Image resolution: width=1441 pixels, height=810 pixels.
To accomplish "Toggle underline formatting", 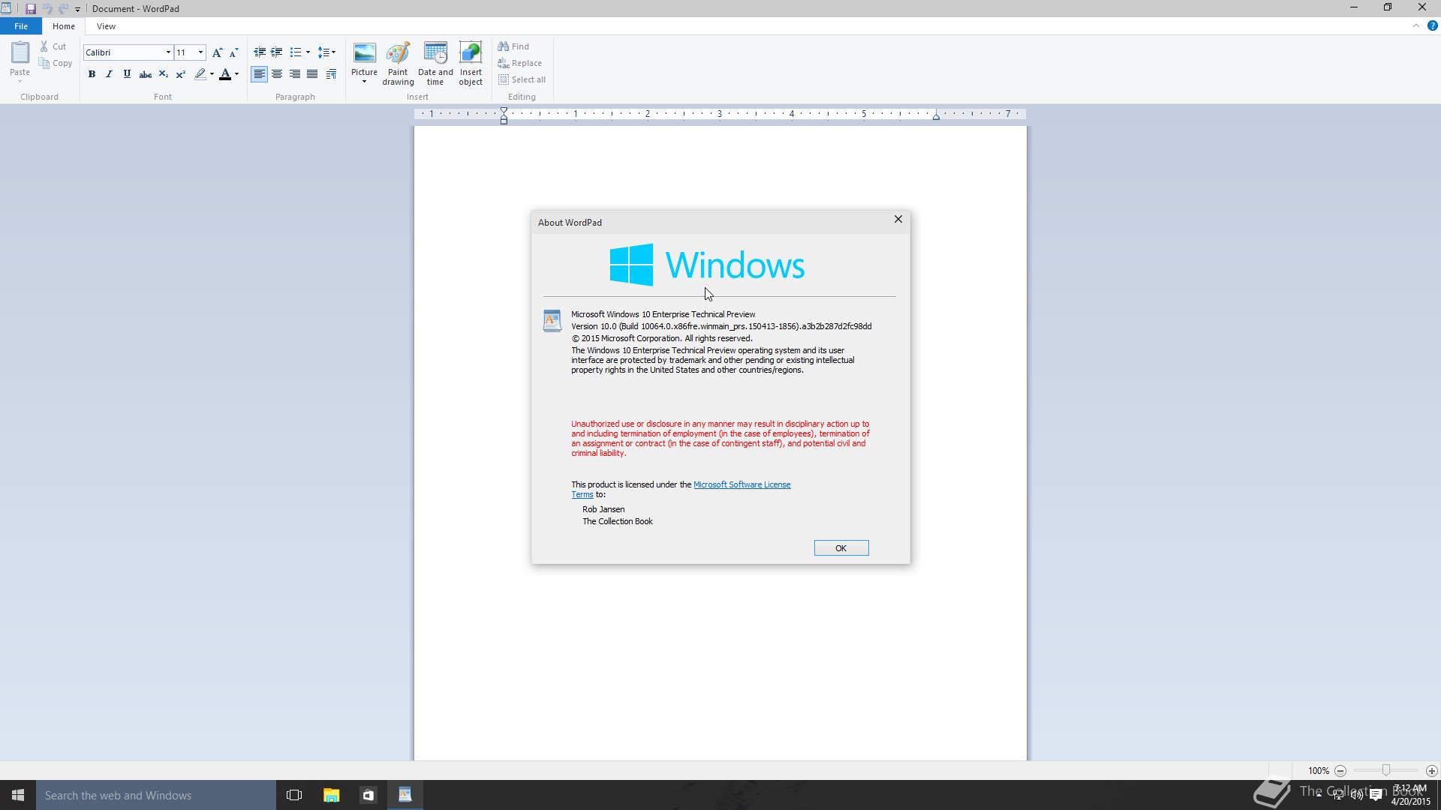I will [127, 74].
